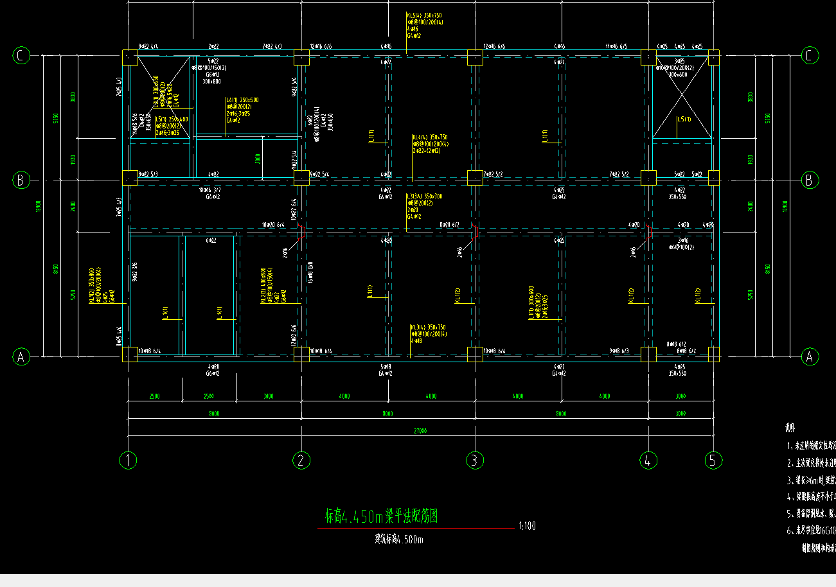Select the yellow column at axis 3 and C
836x587 pixels.
475,57
